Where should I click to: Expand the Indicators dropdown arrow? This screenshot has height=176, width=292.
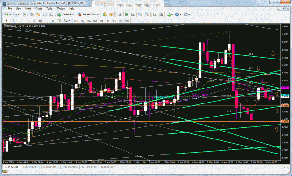pos(172,15)
